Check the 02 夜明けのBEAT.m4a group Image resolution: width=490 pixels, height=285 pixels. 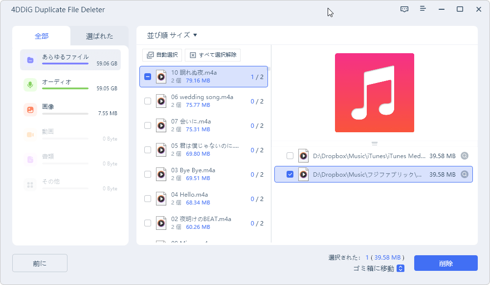[148, 223]
